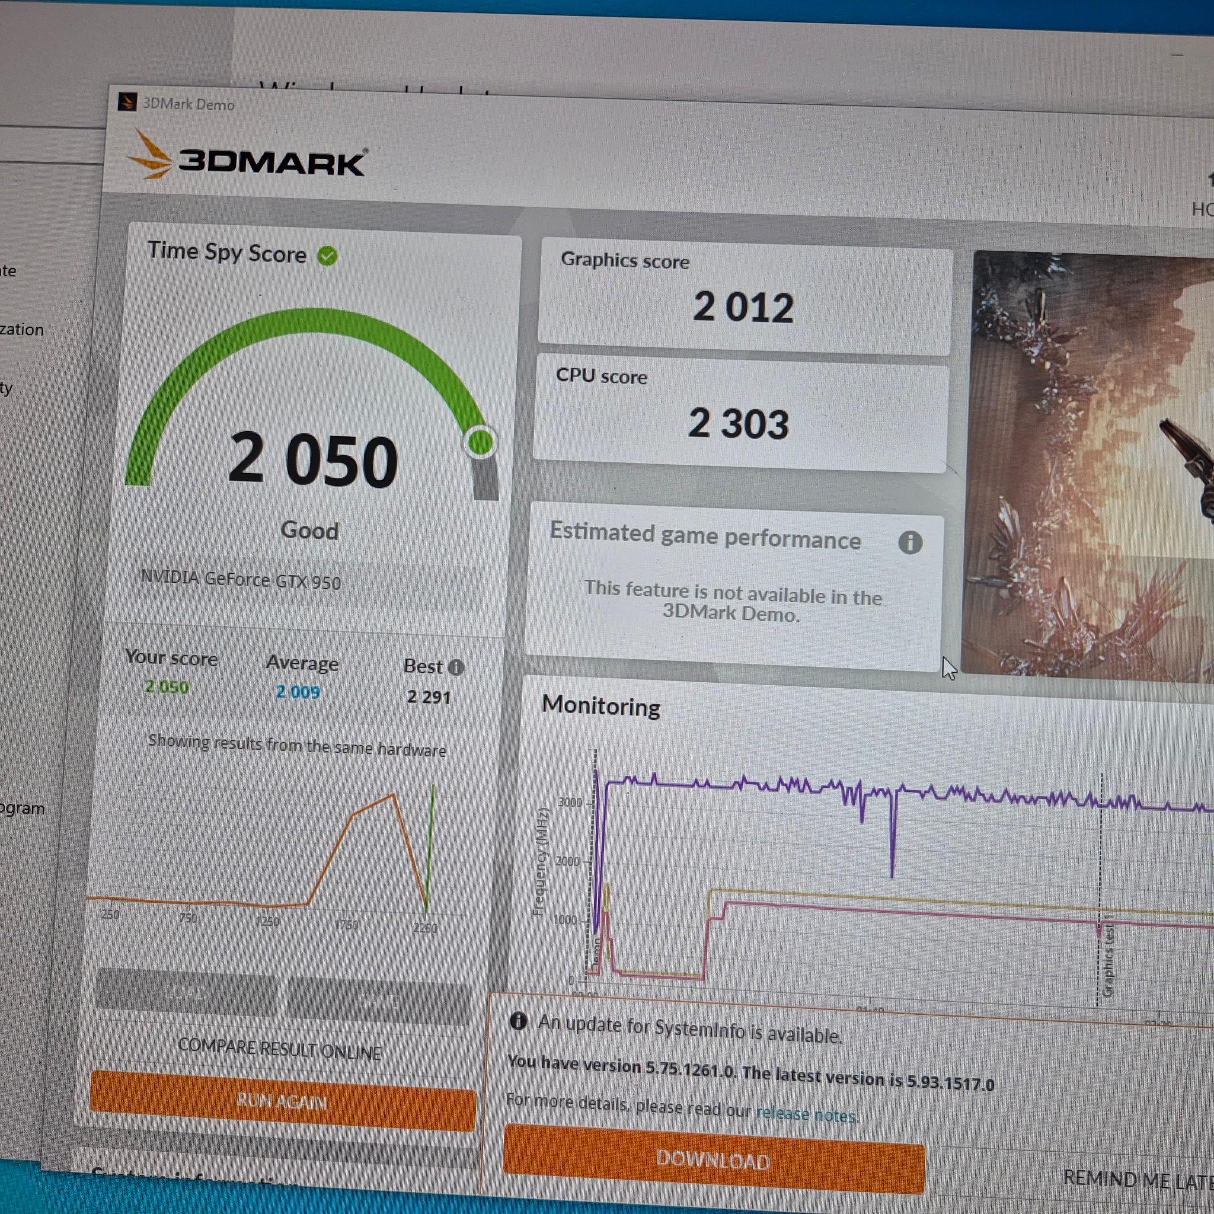The height and width of the screenshot is (1214, 1214).
Task: Click Showing results from the same hardware
Action: 297,745
